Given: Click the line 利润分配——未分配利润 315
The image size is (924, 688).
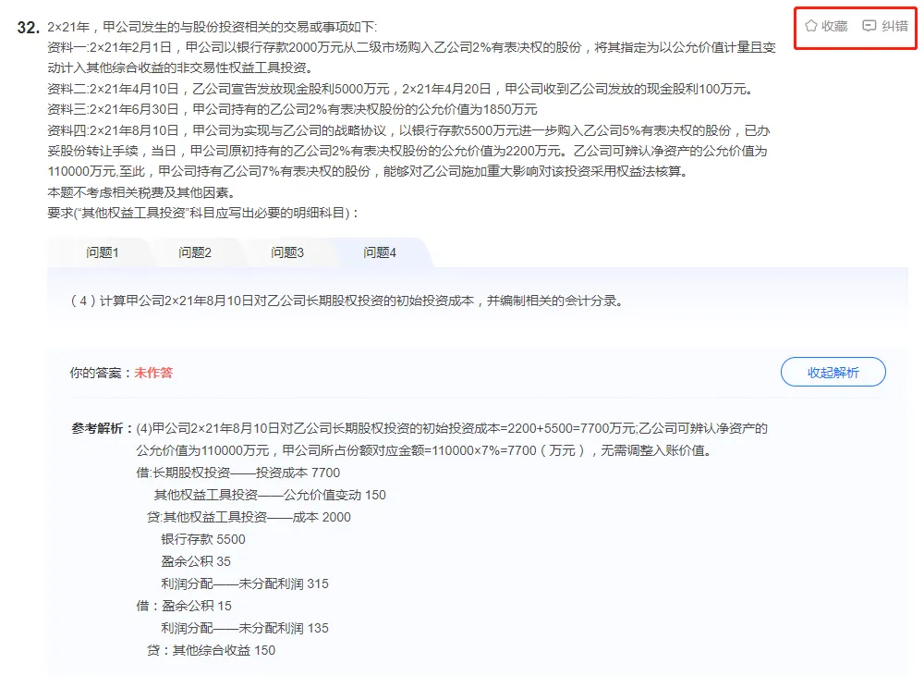Looking at the screenshot, I should (x=245, y=584).
